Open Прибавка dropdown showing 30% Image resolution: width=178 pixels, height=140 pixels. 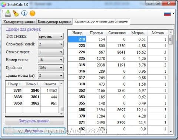coord(51,68)
